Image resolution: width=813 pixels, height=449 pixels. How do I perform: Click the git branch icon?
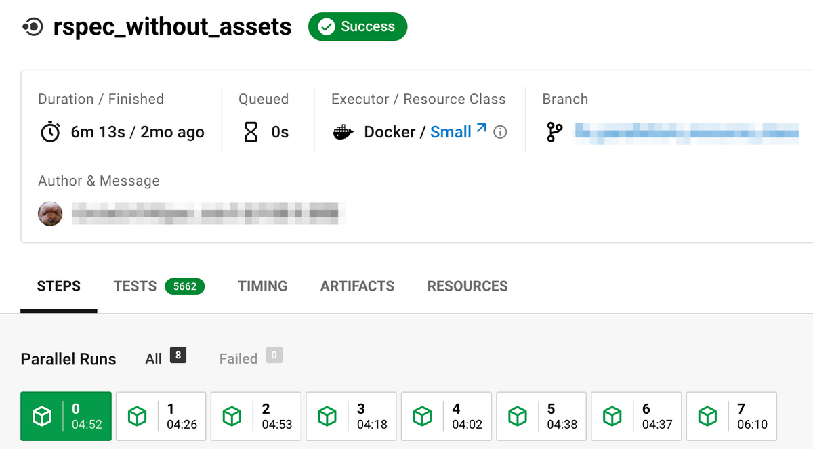click(554, 132)
